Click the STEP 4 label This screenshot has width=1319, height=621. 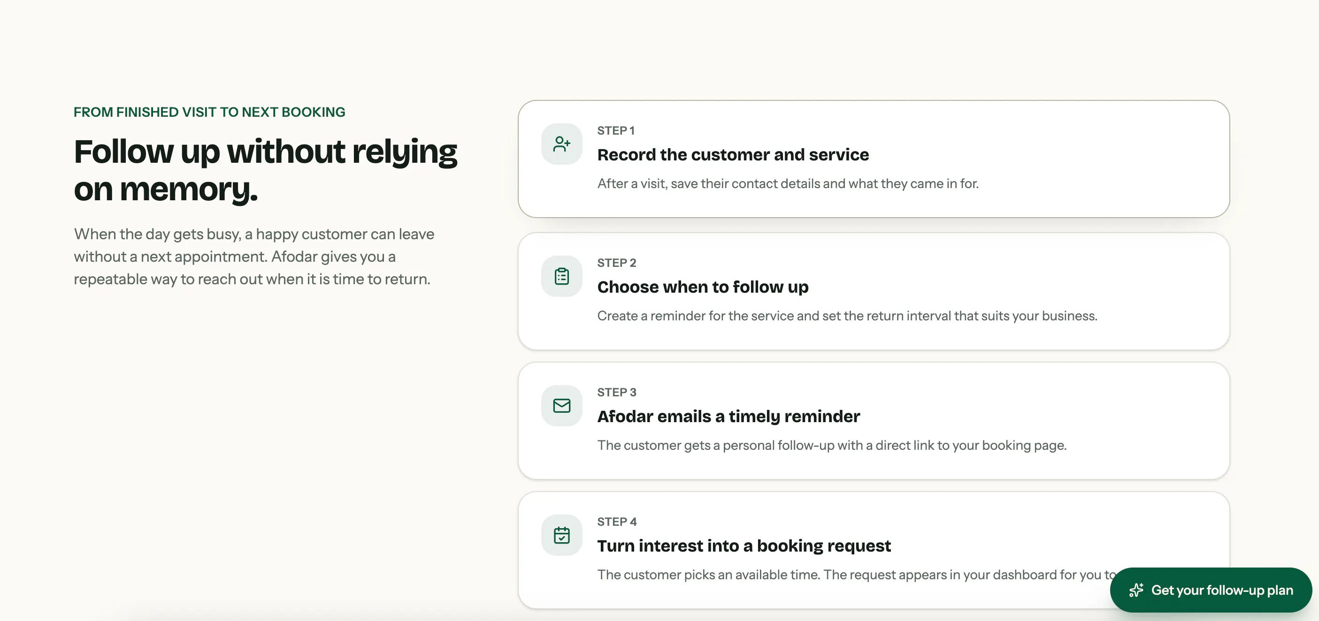tap(616, 522)
